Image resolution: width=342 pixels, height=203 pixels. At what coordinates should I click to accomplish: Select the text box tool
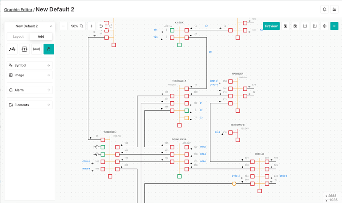(24, 49)
